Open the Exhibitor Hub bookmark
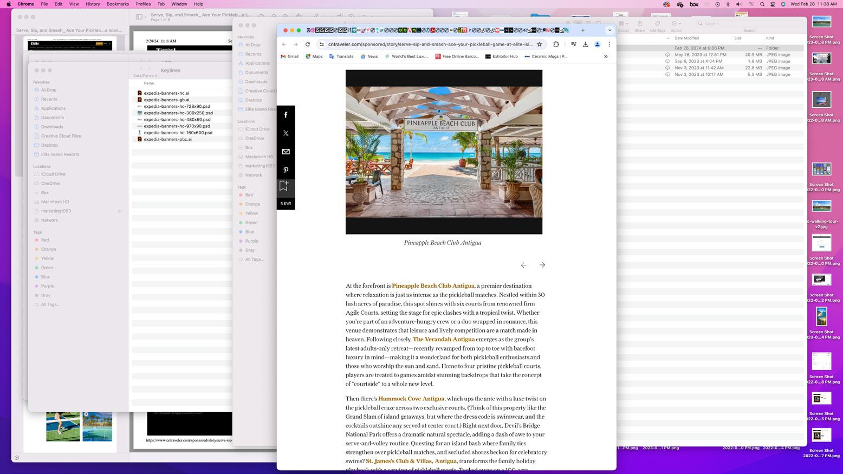843x474 pixels. [x=501, y=56]
